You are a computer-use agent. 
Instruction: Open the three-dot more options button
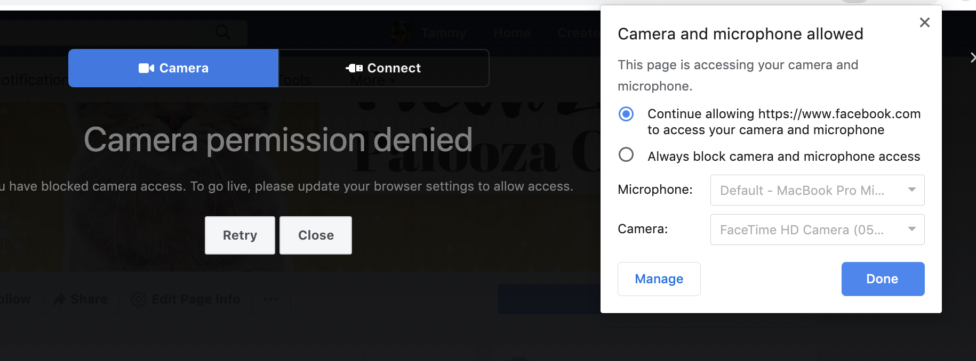click(x=271, y=299)
